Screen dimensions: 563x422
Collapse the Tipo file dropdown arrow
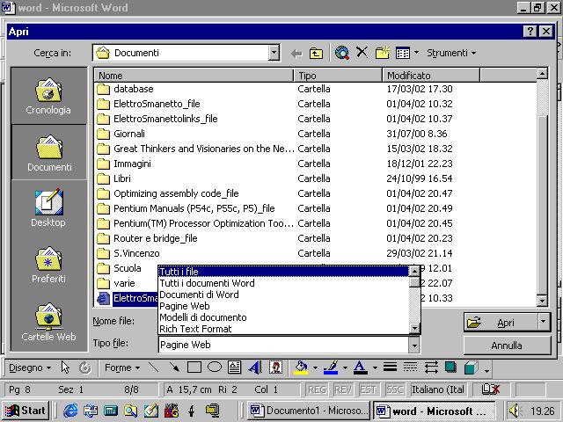[414, 346]
